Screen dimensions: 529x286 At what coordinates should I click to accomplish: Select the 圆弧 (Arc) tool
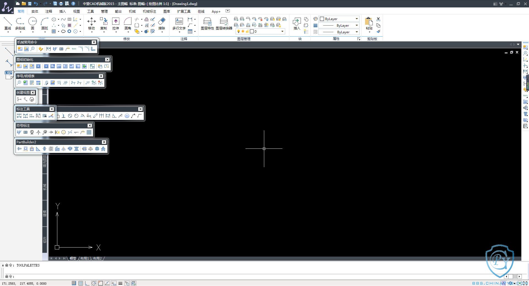[45, 23]
